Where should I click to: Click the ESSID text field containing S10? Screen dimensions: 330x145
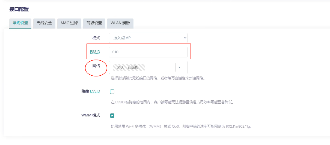click(x=148, y=52)
